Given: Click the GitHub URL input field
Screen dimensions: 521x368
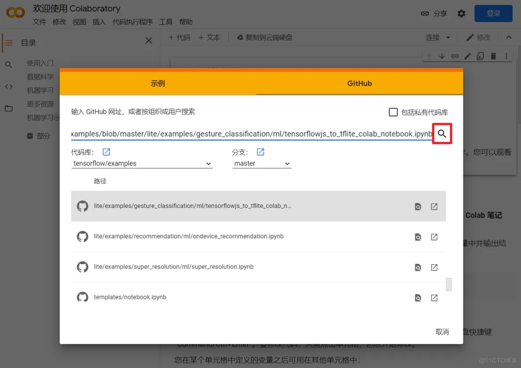Looking at the screenshot, I should [x=251, y=134].
